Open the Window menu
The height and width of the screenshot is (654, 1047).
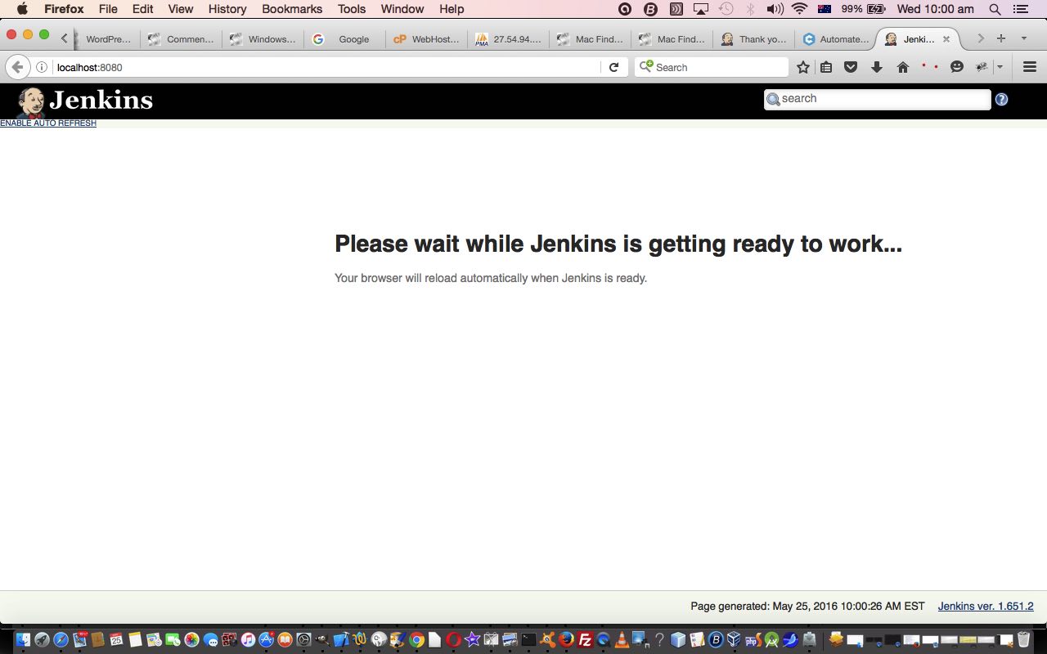coord(402,9)
